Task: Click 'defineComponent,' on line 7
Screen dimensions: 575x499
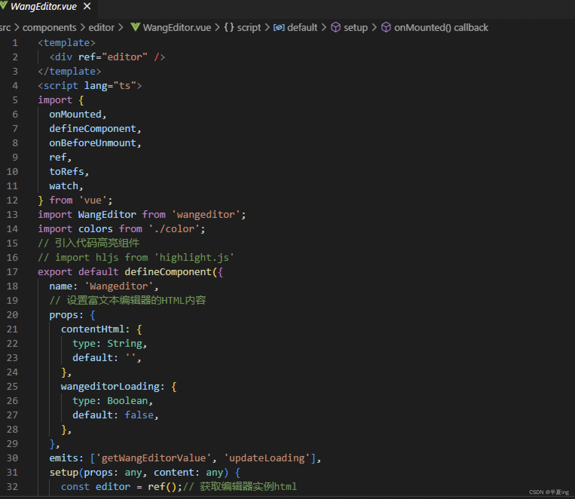Action: (x=95, y=129)
